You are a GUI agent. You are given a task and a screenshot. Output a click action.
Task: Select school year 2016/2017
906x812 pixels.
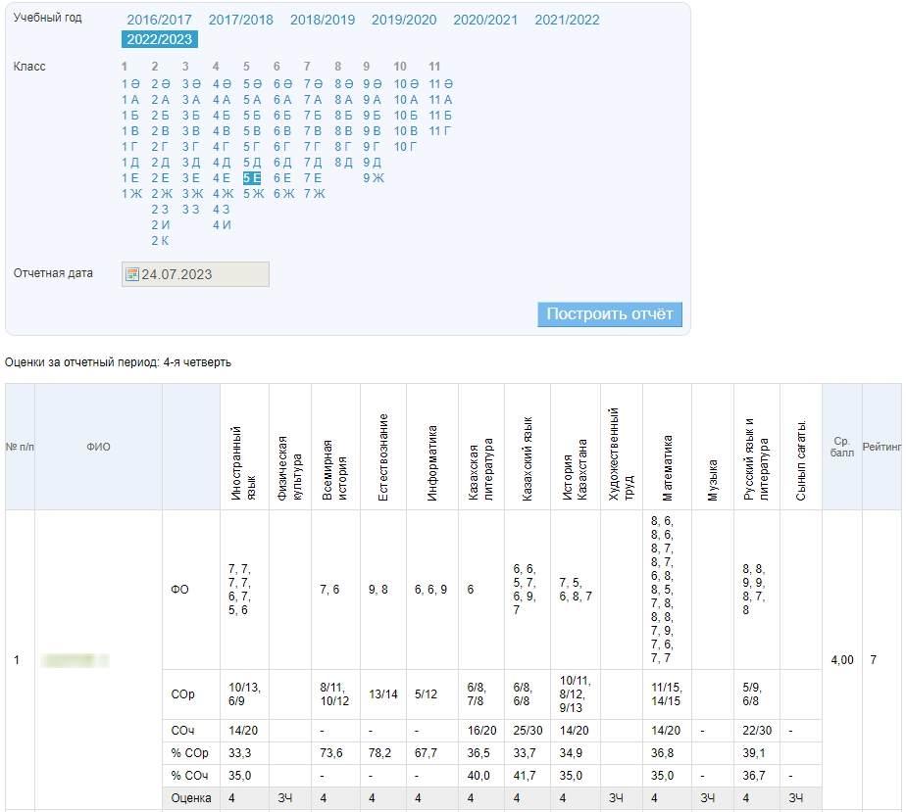click(159, 20)
